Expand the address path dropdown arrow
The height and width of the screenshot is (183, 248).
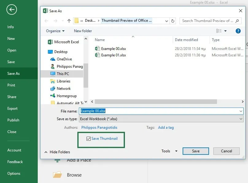pyautogui.click(x=167, y=21)
